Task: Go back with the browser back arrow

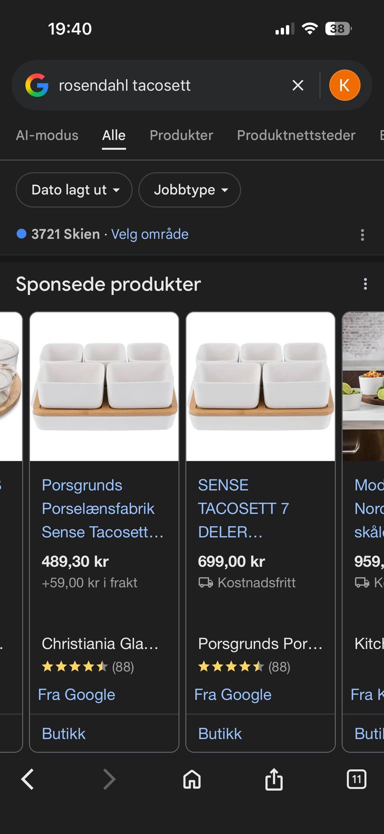Action: [x=27, y=779]
